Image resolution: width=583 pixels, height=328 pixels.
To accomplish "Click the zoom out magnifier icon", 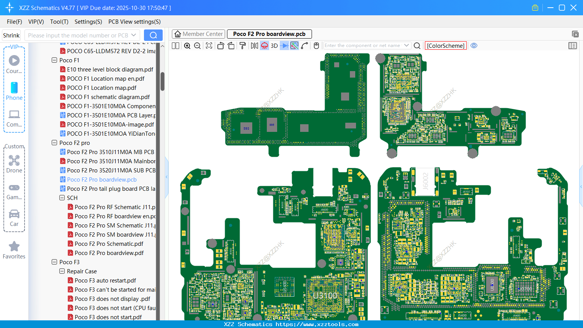I will (198, 46).
